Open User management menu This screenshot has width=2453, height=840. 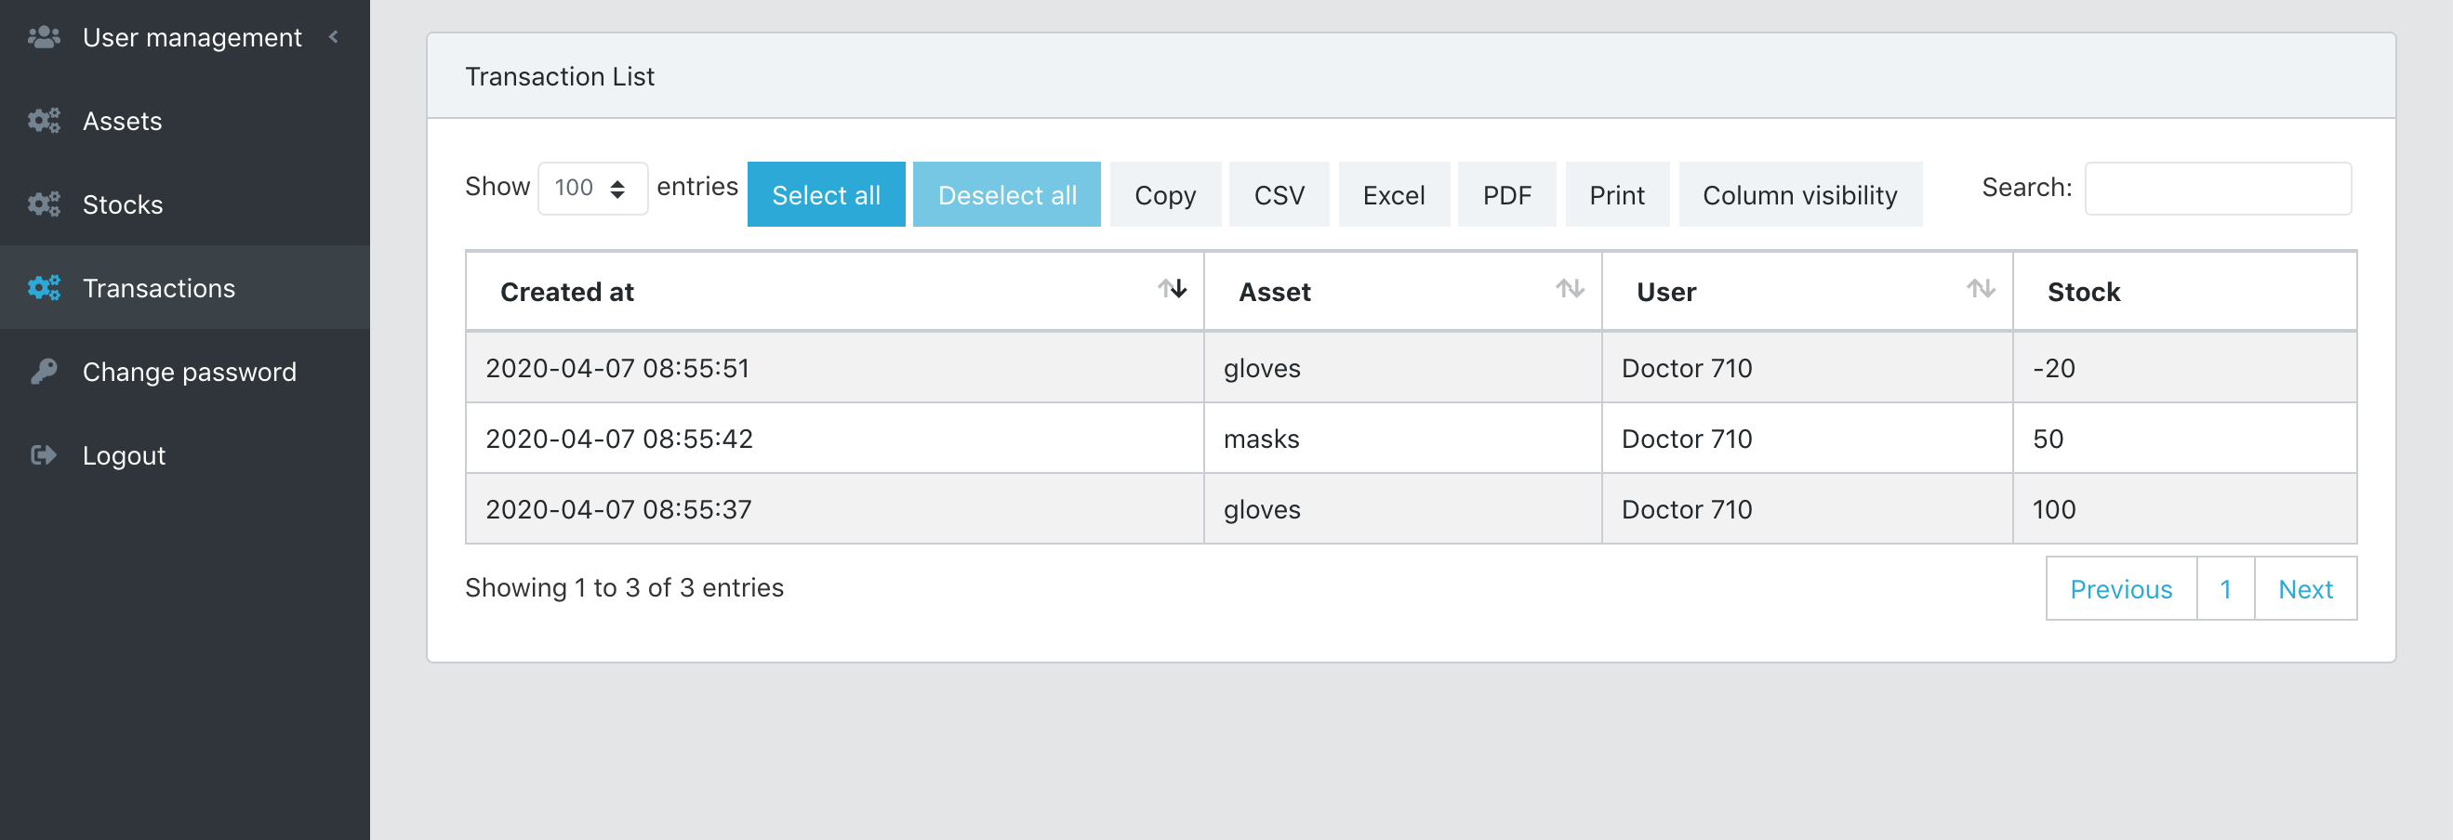(x=185, y=37)
